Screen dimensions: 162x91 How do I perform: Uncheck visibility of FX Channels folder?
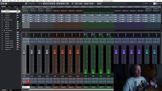[x=2, y=30]
